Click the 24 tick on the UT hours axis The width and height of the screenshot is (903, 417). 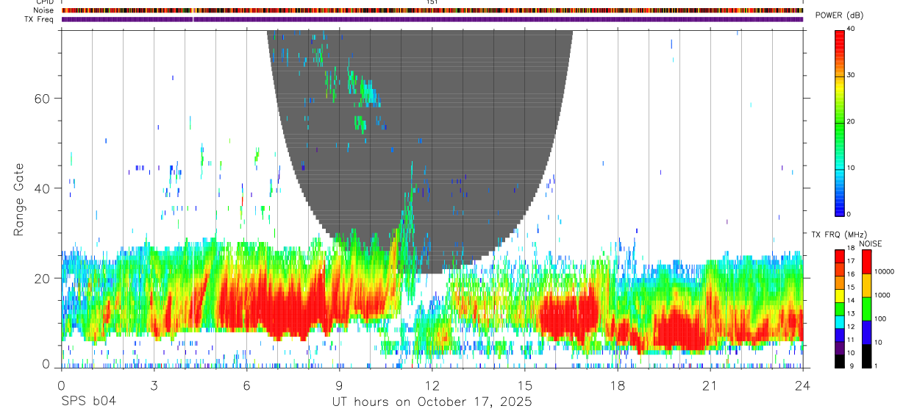coord(802,385)
